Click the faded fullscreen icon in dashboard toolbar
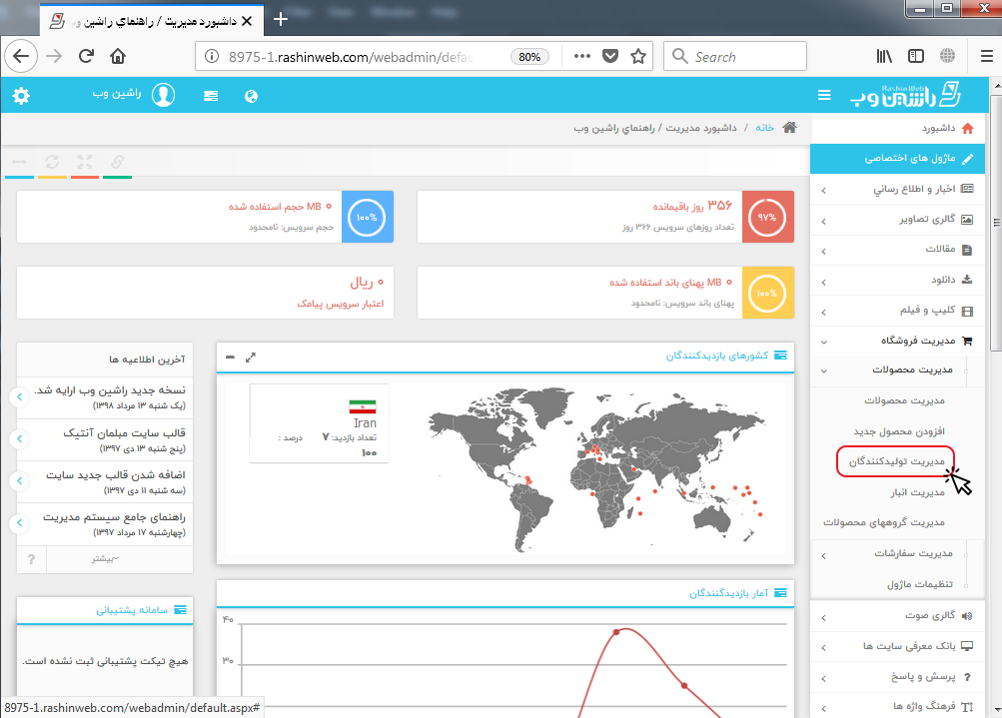The width and height of the screenshot is (1002, 718). (x=84, y=162)
